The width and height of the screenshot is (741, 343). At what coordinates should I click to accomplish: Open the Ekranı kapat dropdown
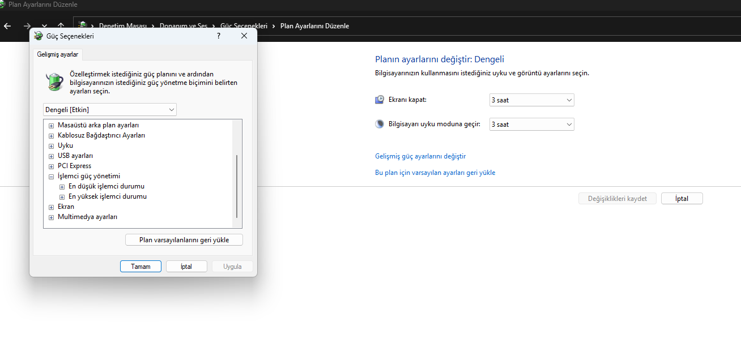point(532,100)
